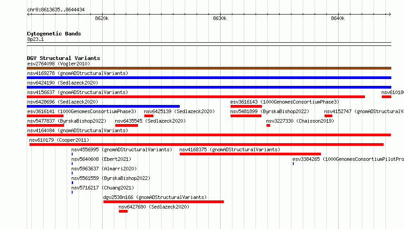Open nsv5640608 (Ebert2021) label
The height and width of the screenshot is (229, 404).
101,159
